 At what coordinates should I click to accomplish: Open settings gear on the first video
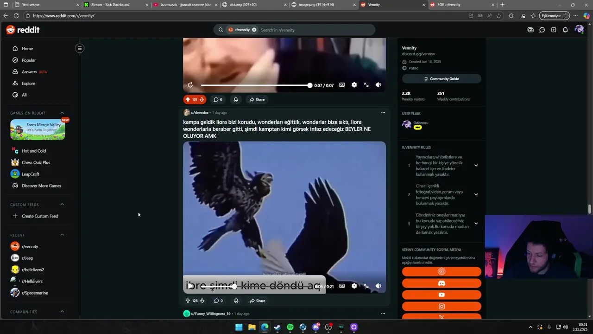coord(354,85)
